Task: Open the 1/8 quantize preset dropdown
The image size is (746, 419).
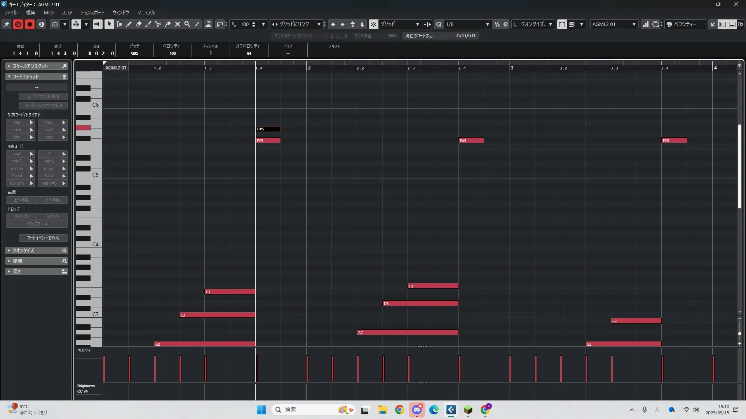Action: 487,24
